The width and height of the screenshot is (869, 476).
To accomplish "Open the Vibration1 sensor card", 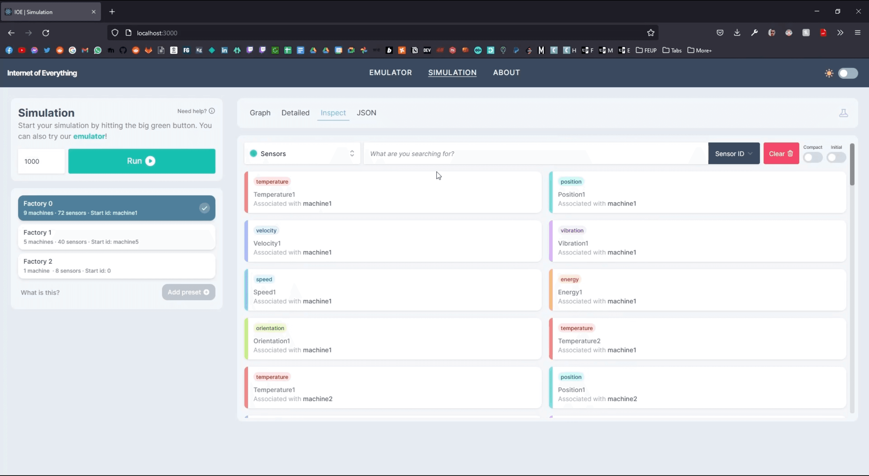I will coord(698,241).
